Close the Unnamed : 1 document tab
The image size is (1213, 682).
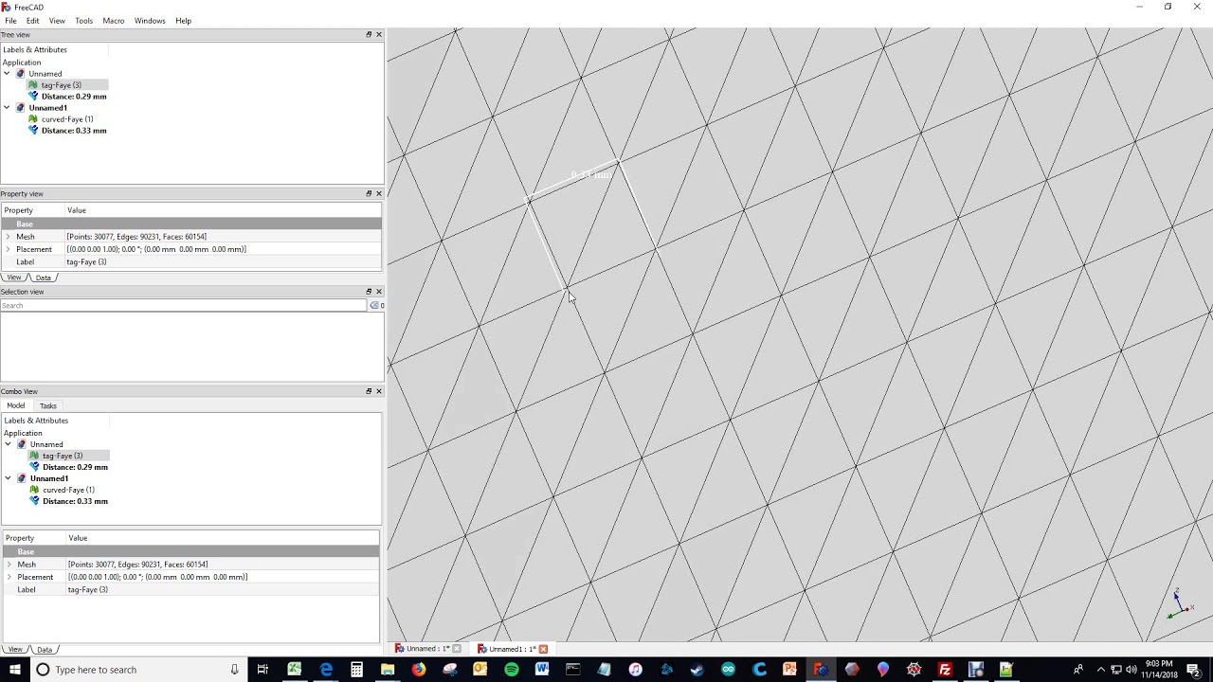pos(457,649)
